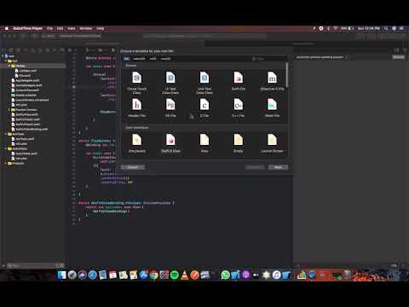Collapse the Preview Content folder

(9, 109)
